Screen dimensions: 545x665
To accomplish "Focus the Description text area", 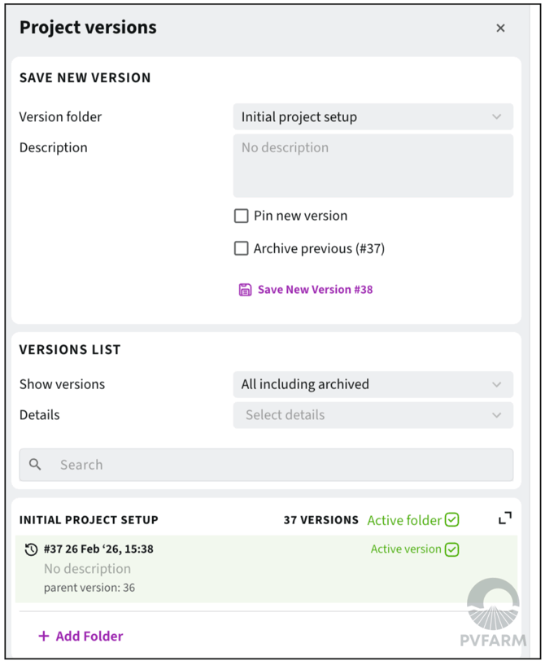I will point(373,166).
